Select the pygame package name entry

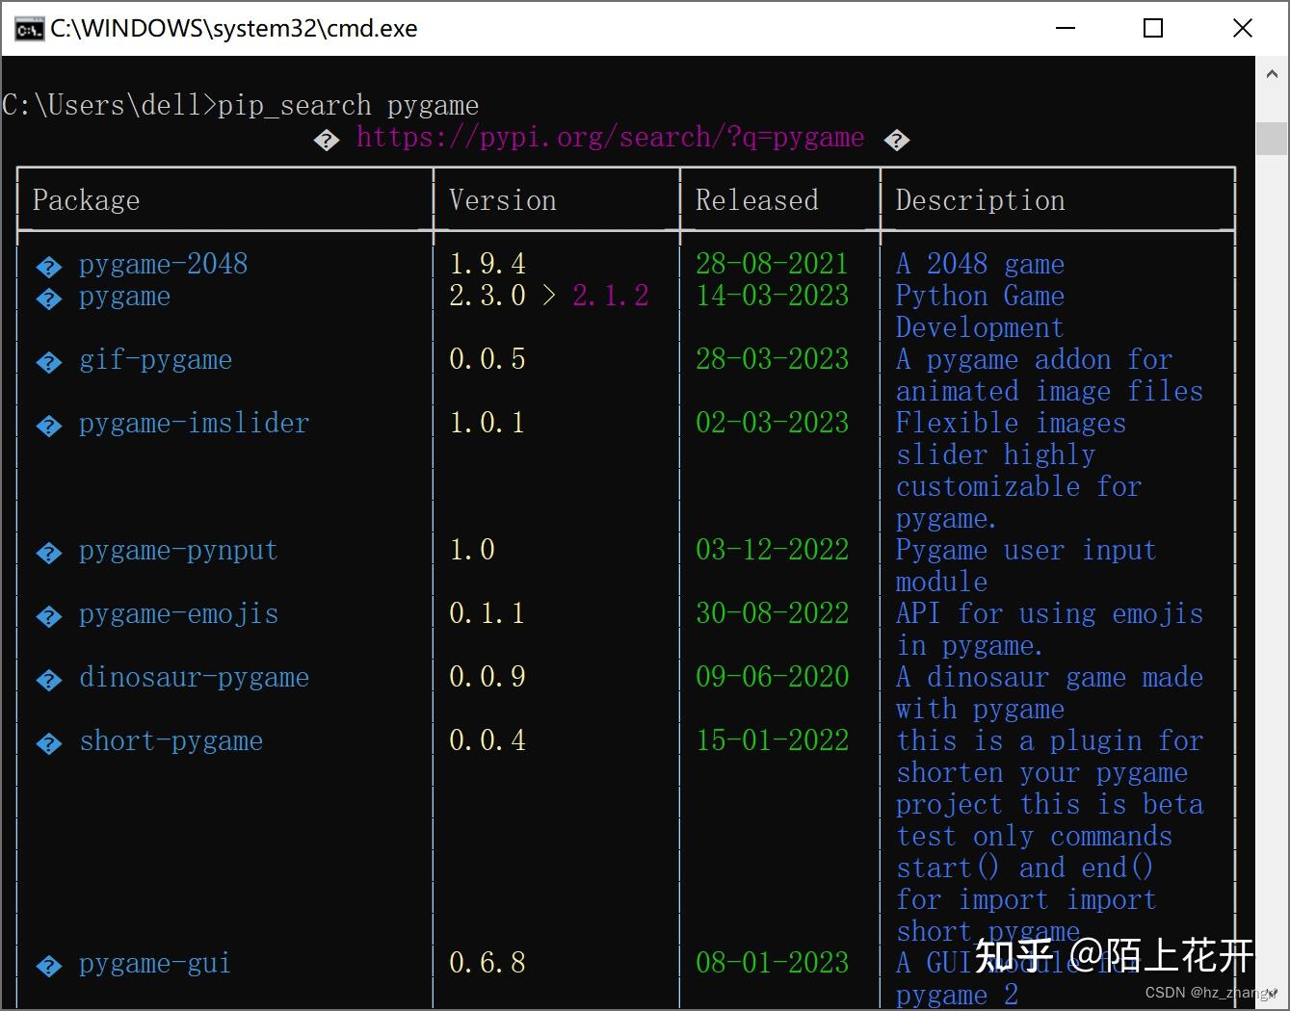123,298
